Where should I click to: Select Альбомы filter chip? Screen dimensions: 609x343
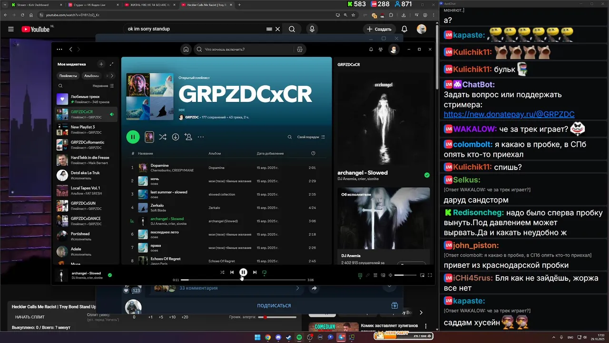91,76
